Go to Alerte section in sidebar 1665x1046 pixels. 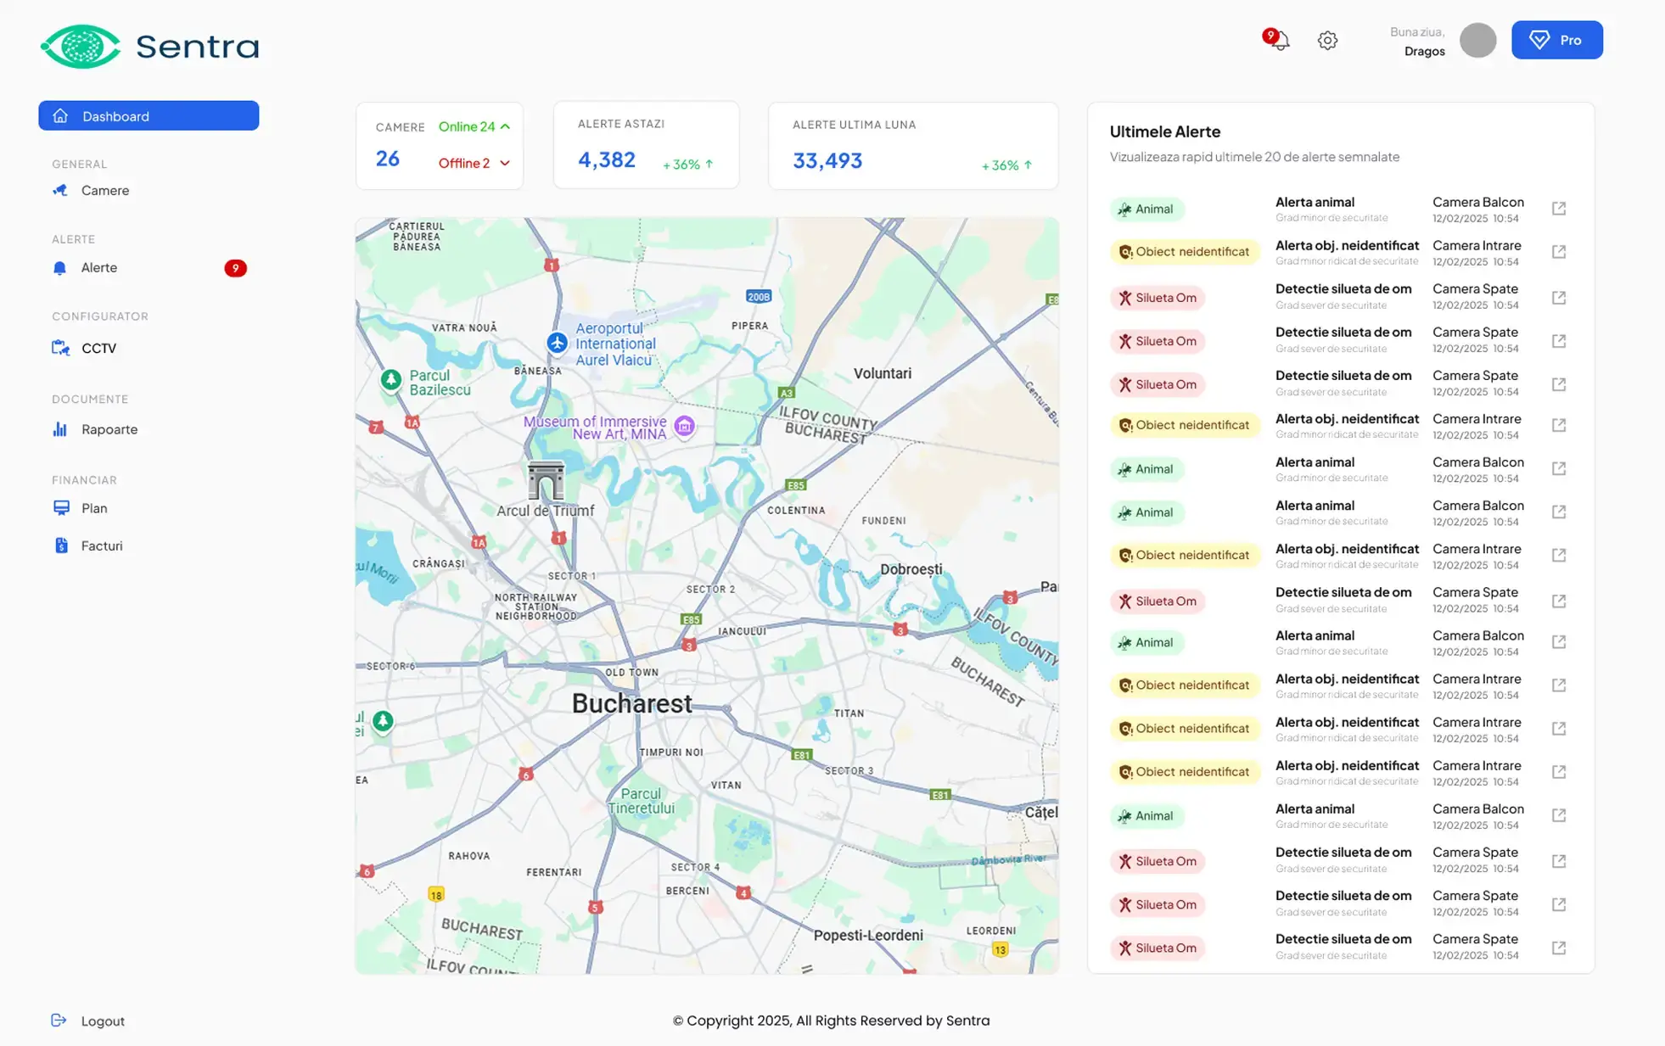[99, 267]
